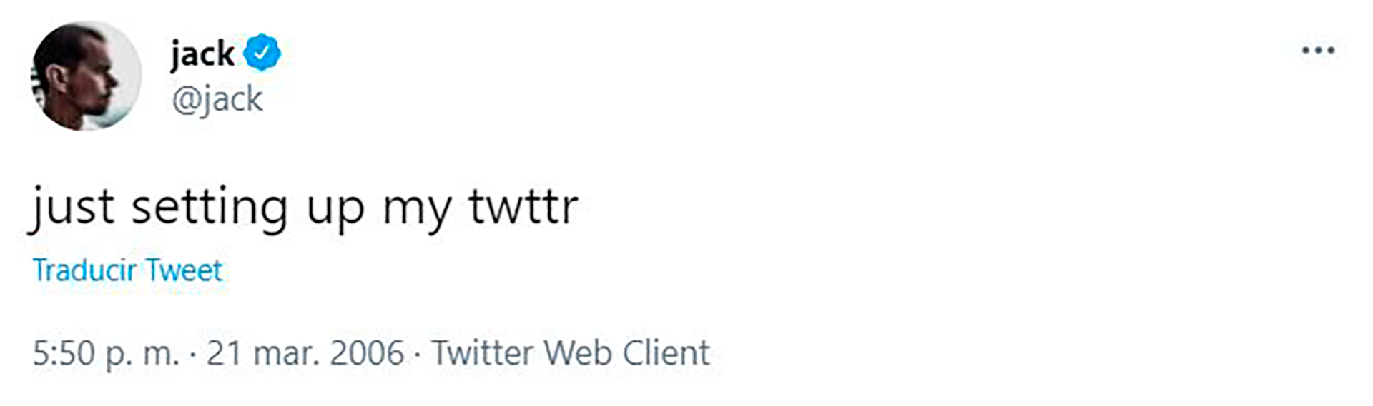Open jack's profile avatar photo

(x=86, y=76)
